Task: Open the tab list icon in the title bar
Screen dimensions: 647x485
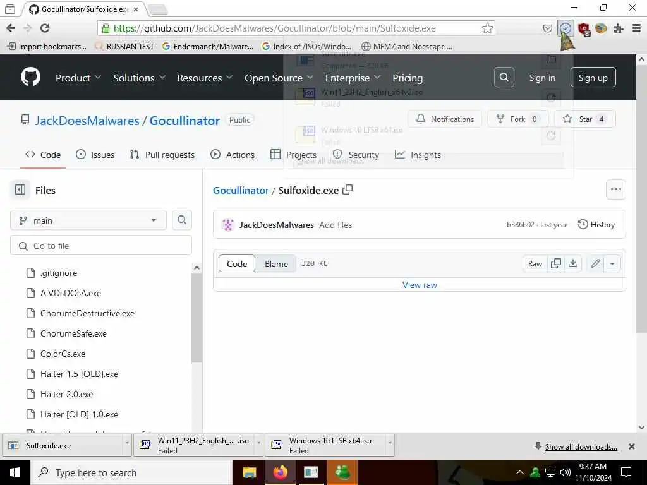Action: (10, 9)
